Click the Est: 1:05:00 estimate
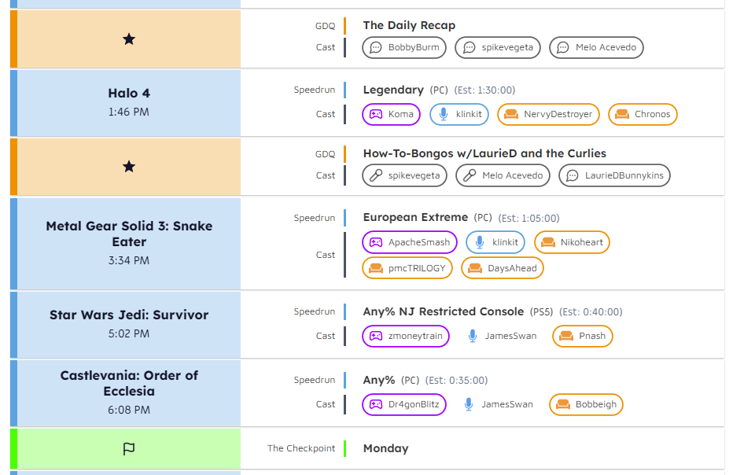The image size is (755, 475). tap(528, 219)
